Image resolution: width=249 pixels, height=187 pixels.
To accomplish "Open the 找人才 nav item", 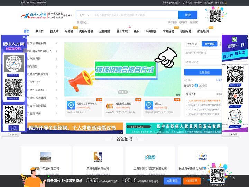I will click(x=54, y=31).
